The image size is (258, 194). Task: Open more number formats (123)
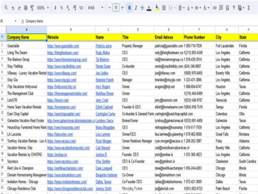coord(81,8)
